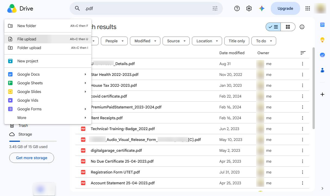Select Registration Form UTET.pdf file name
Viewport: 330px width, 196px height.
pyautogui.click(x=115, y=172)
